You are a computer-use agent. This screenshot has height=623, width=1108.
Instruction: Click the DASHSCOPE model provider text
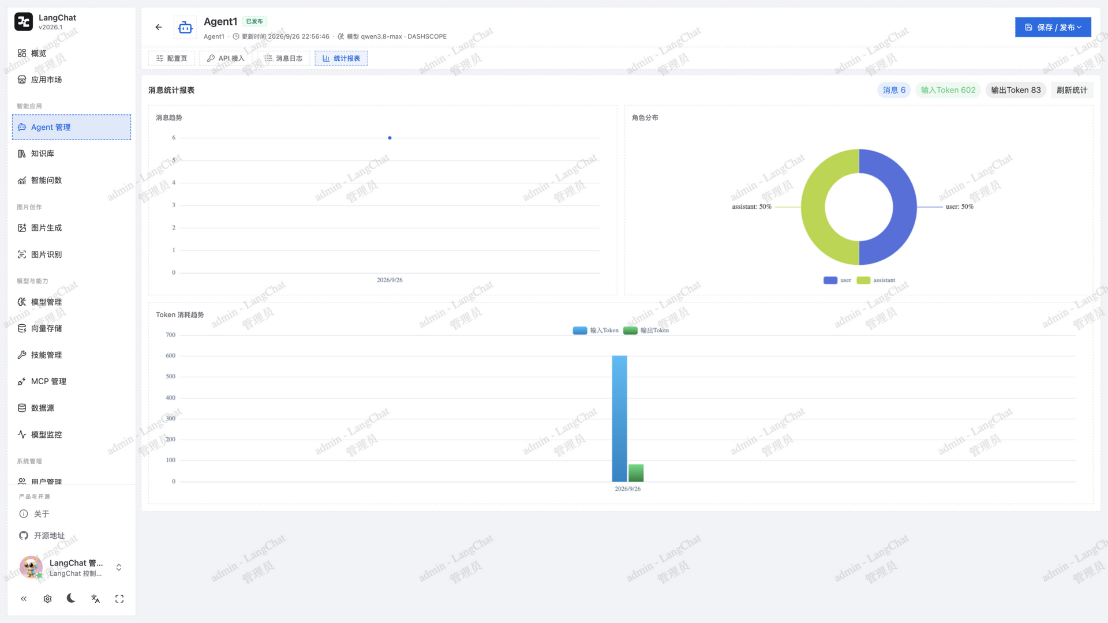[x=427, y=36]
